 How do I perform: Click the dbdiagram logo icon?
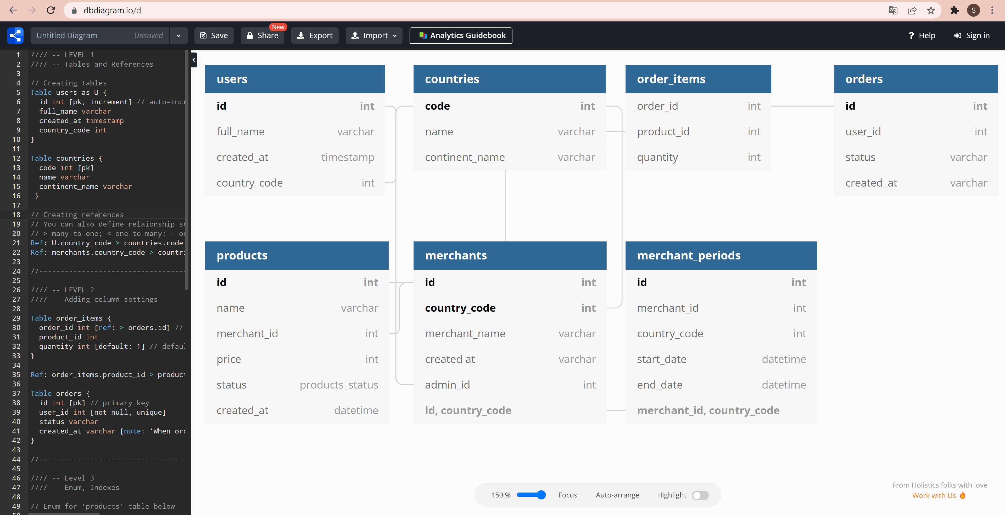point(15,36)
